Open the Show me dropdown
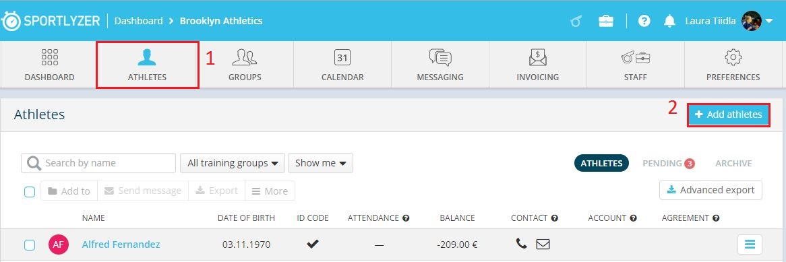786x262 pixels. click(x=320, y=163)
